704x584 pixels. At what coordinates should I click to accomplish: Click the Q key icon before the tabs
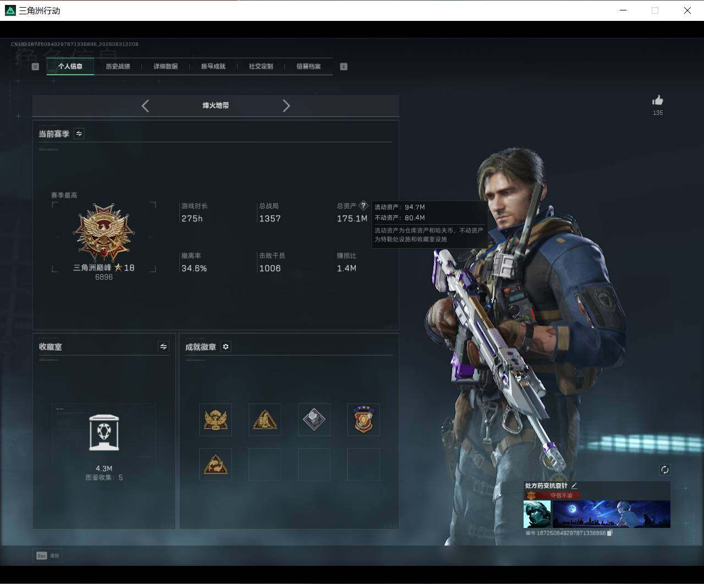coord(35,66)
